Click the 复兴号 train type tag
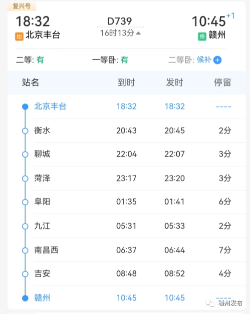 click(x=22, y=6)
